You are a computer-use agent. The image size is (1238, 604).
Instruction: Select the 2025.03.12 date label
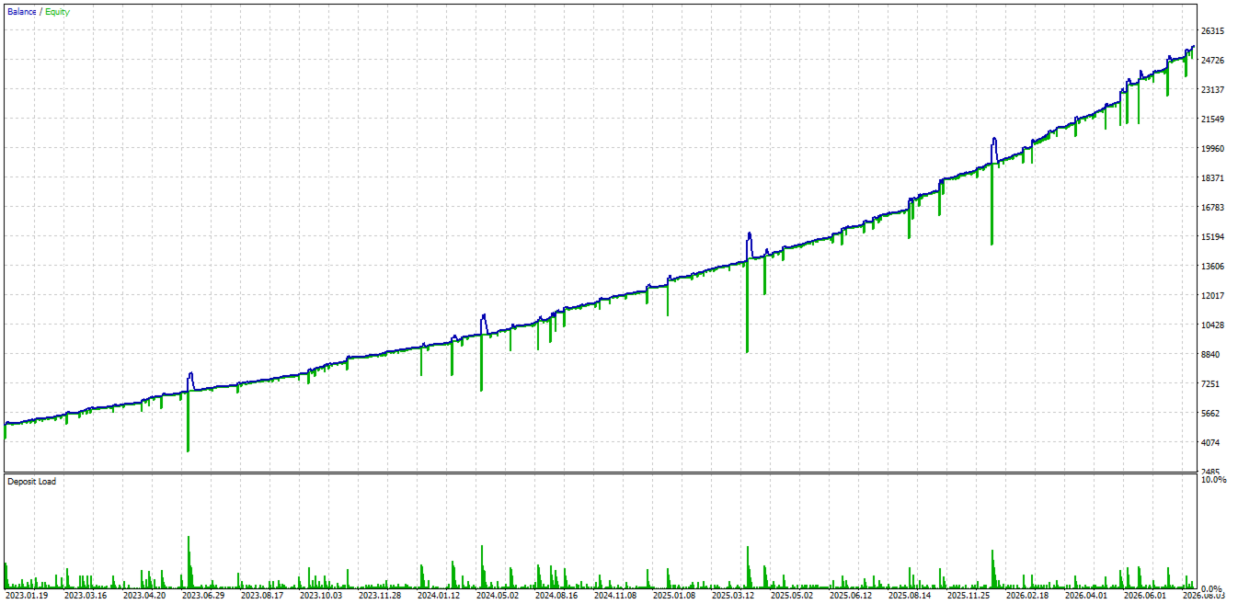pos(734,596)
